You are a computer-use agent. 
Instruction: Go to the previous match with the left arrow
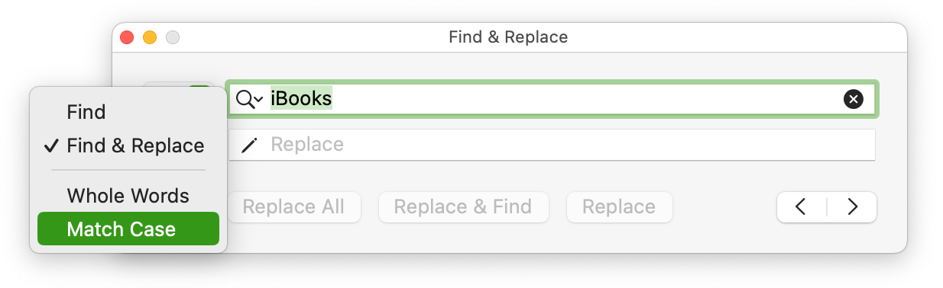click(x=801, y=206)
